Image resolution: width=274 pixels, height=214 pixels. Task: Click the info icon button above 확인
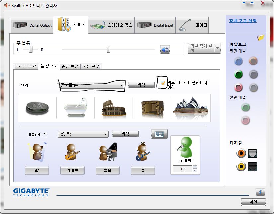click(260, 192)
